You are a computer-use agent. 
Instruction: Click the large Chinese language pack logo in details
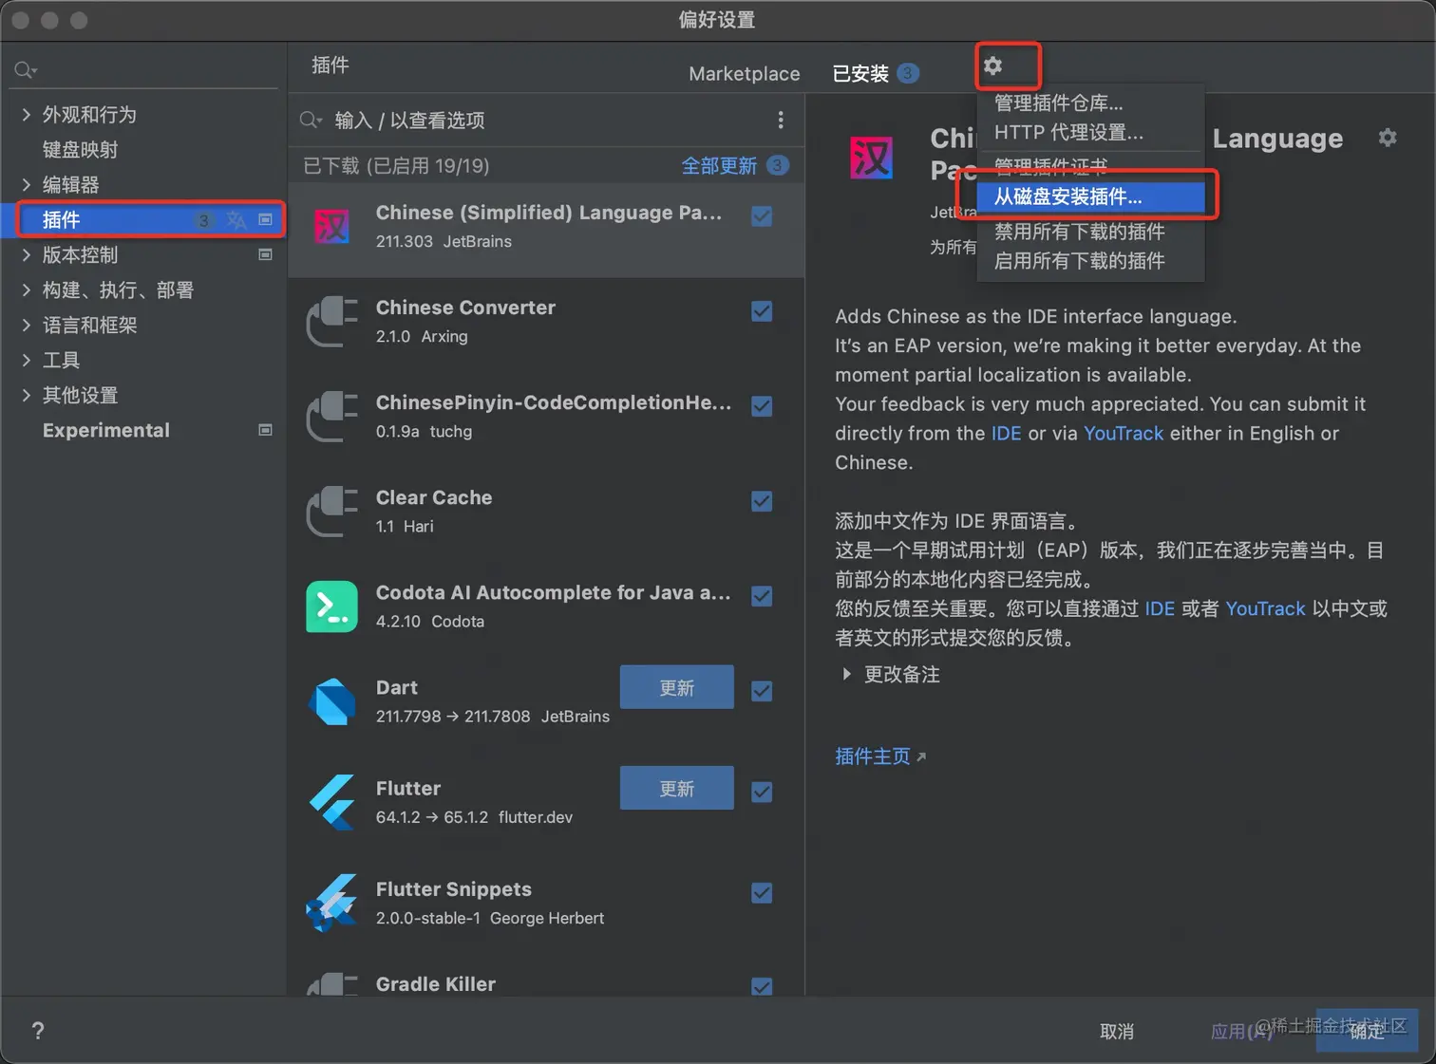pyautogui.click(x=871, y=158)
